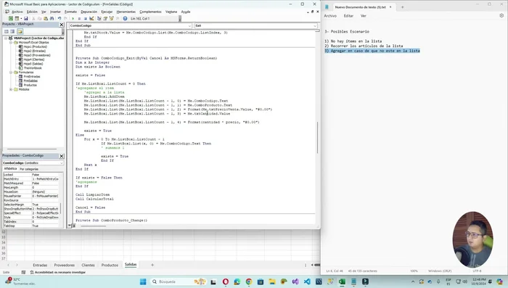Open the insert UserForm dropdown arrow in toolbar
The image size is (508, 288).
pyautogui.click(x=21, y=18)
